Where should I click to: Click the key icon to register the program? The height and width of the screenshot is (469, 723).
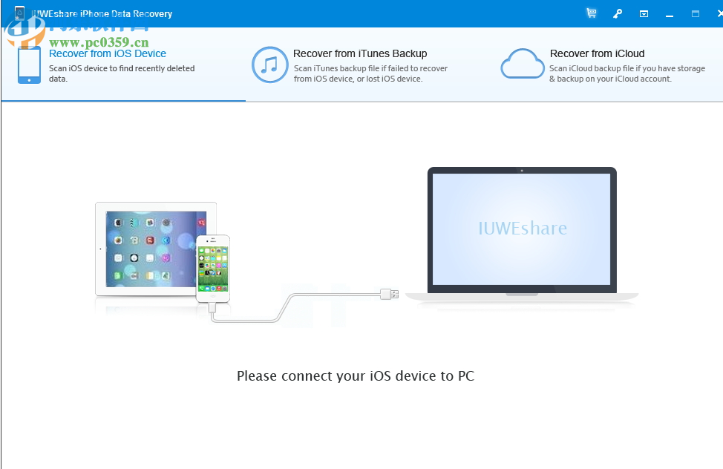click(617, 13)
